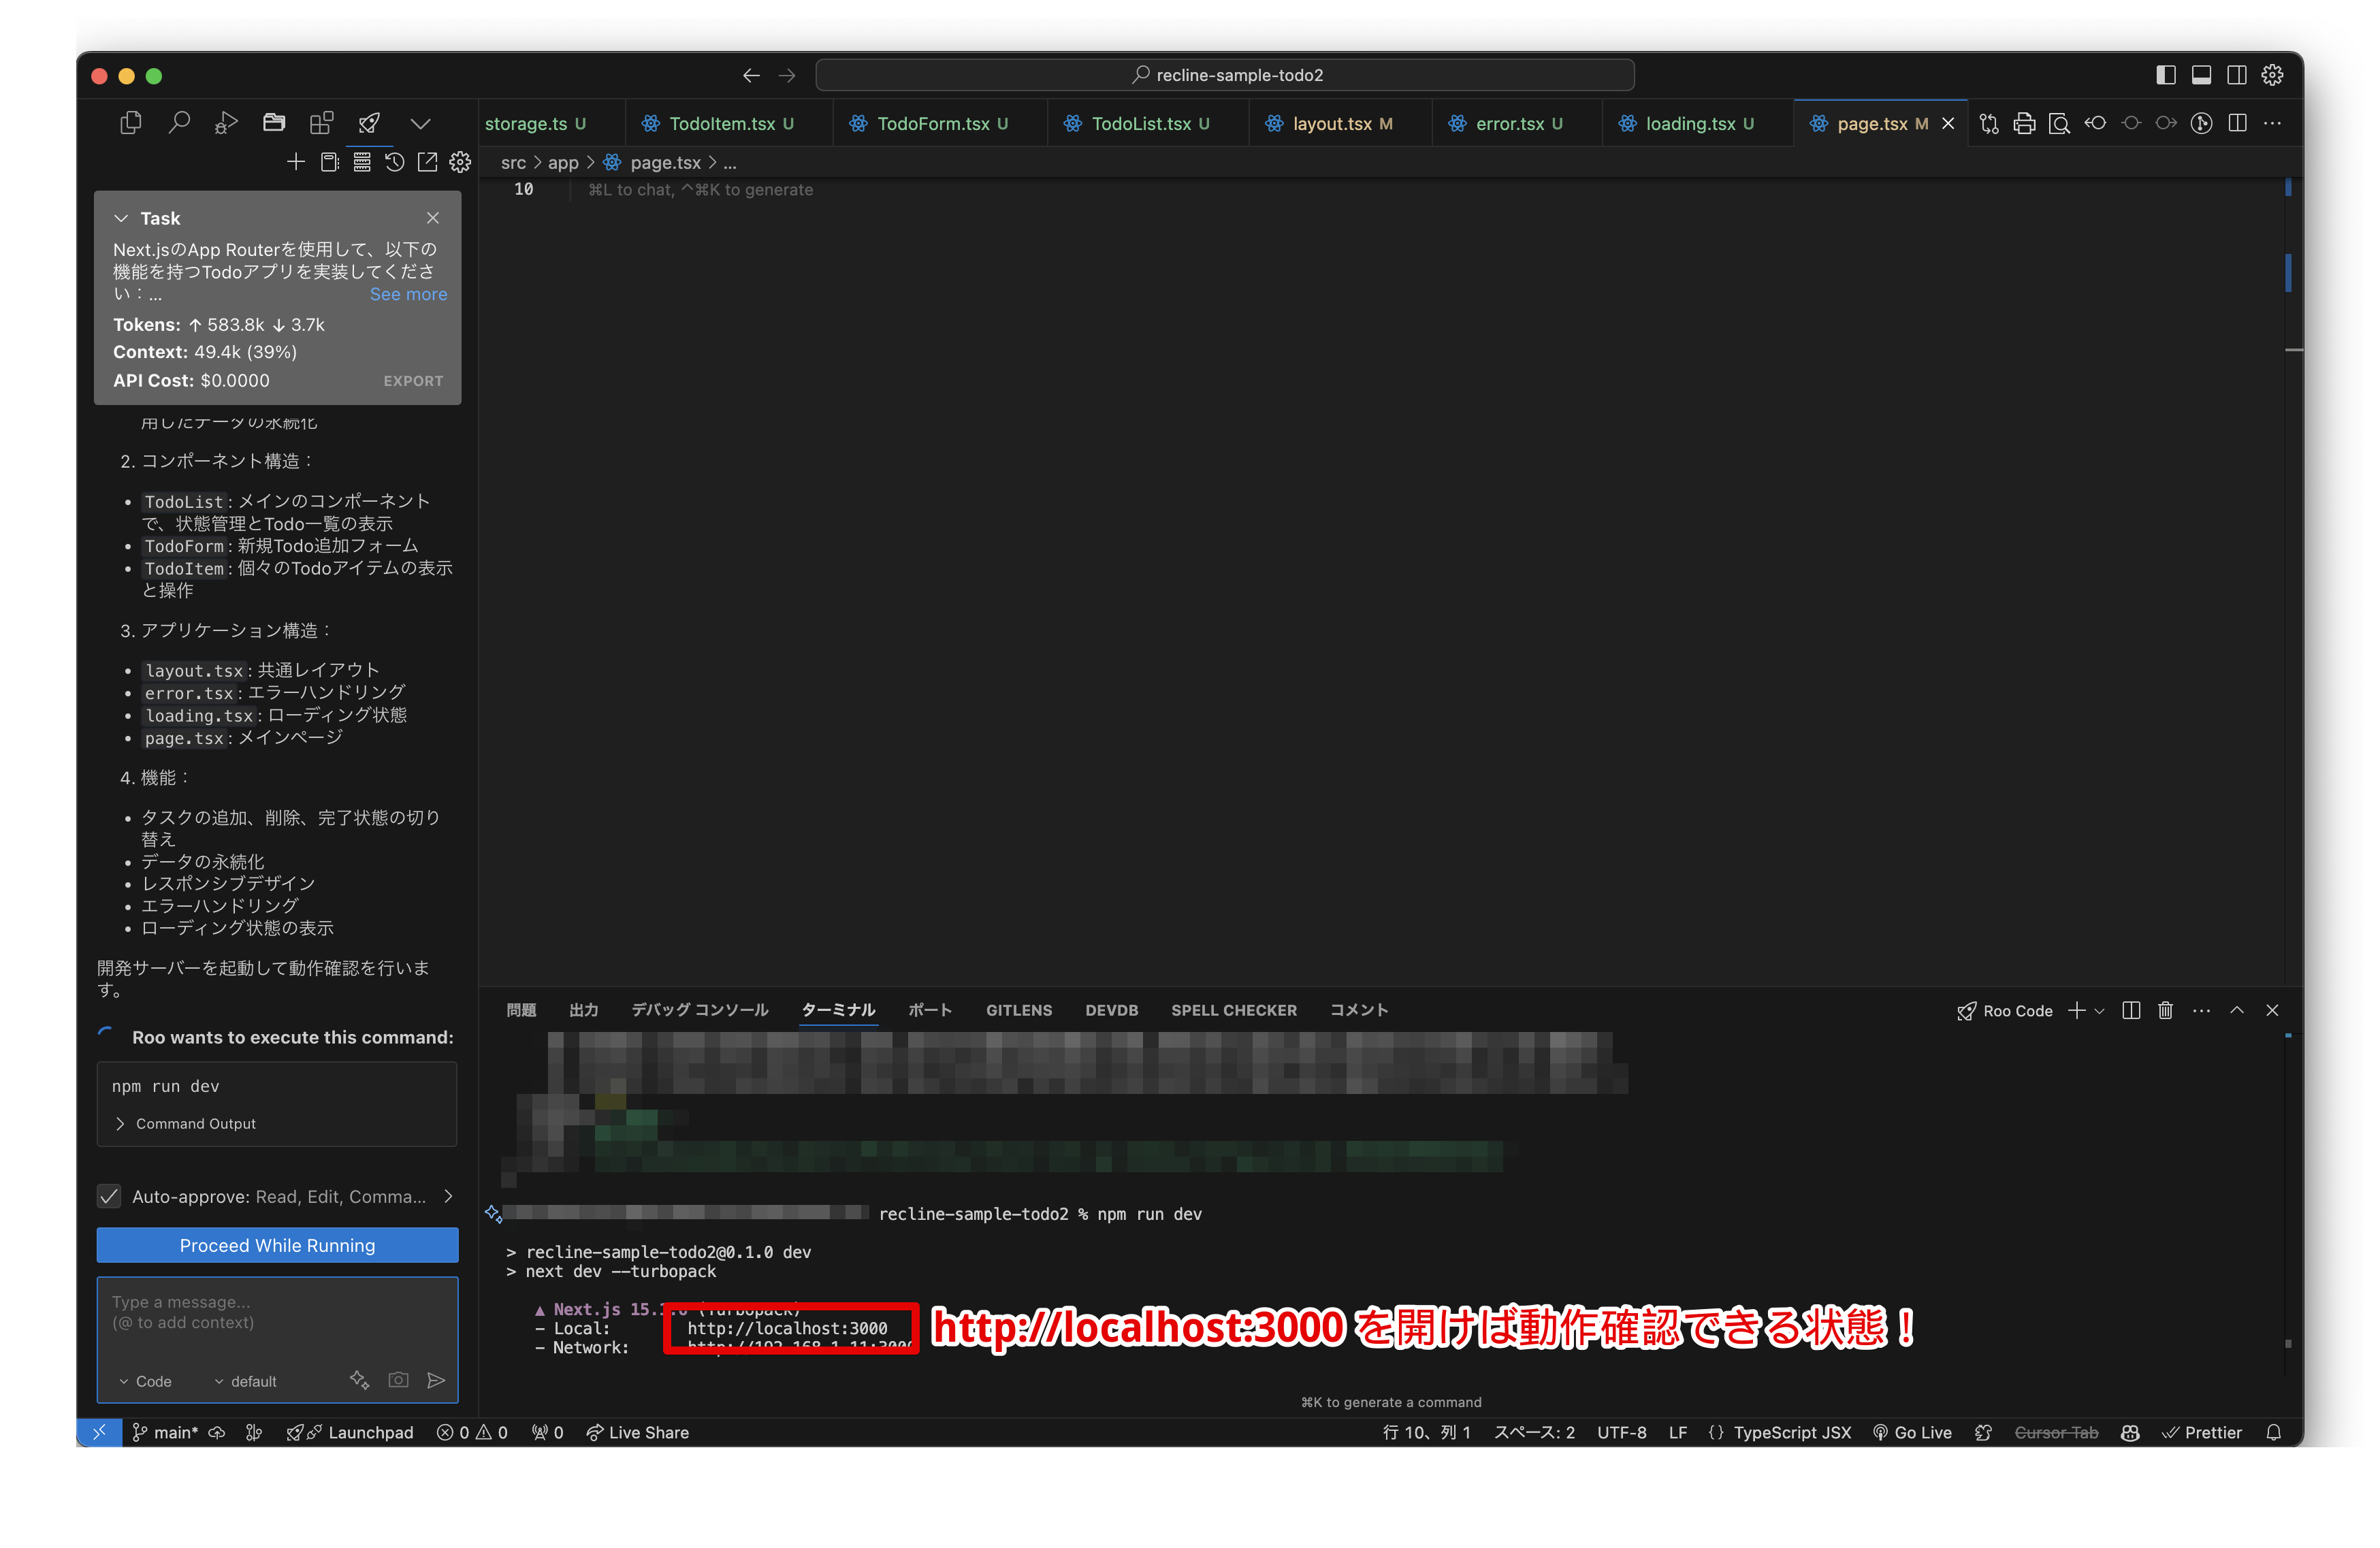Click the Print icon in editor toolbar

coord(2024,123)
